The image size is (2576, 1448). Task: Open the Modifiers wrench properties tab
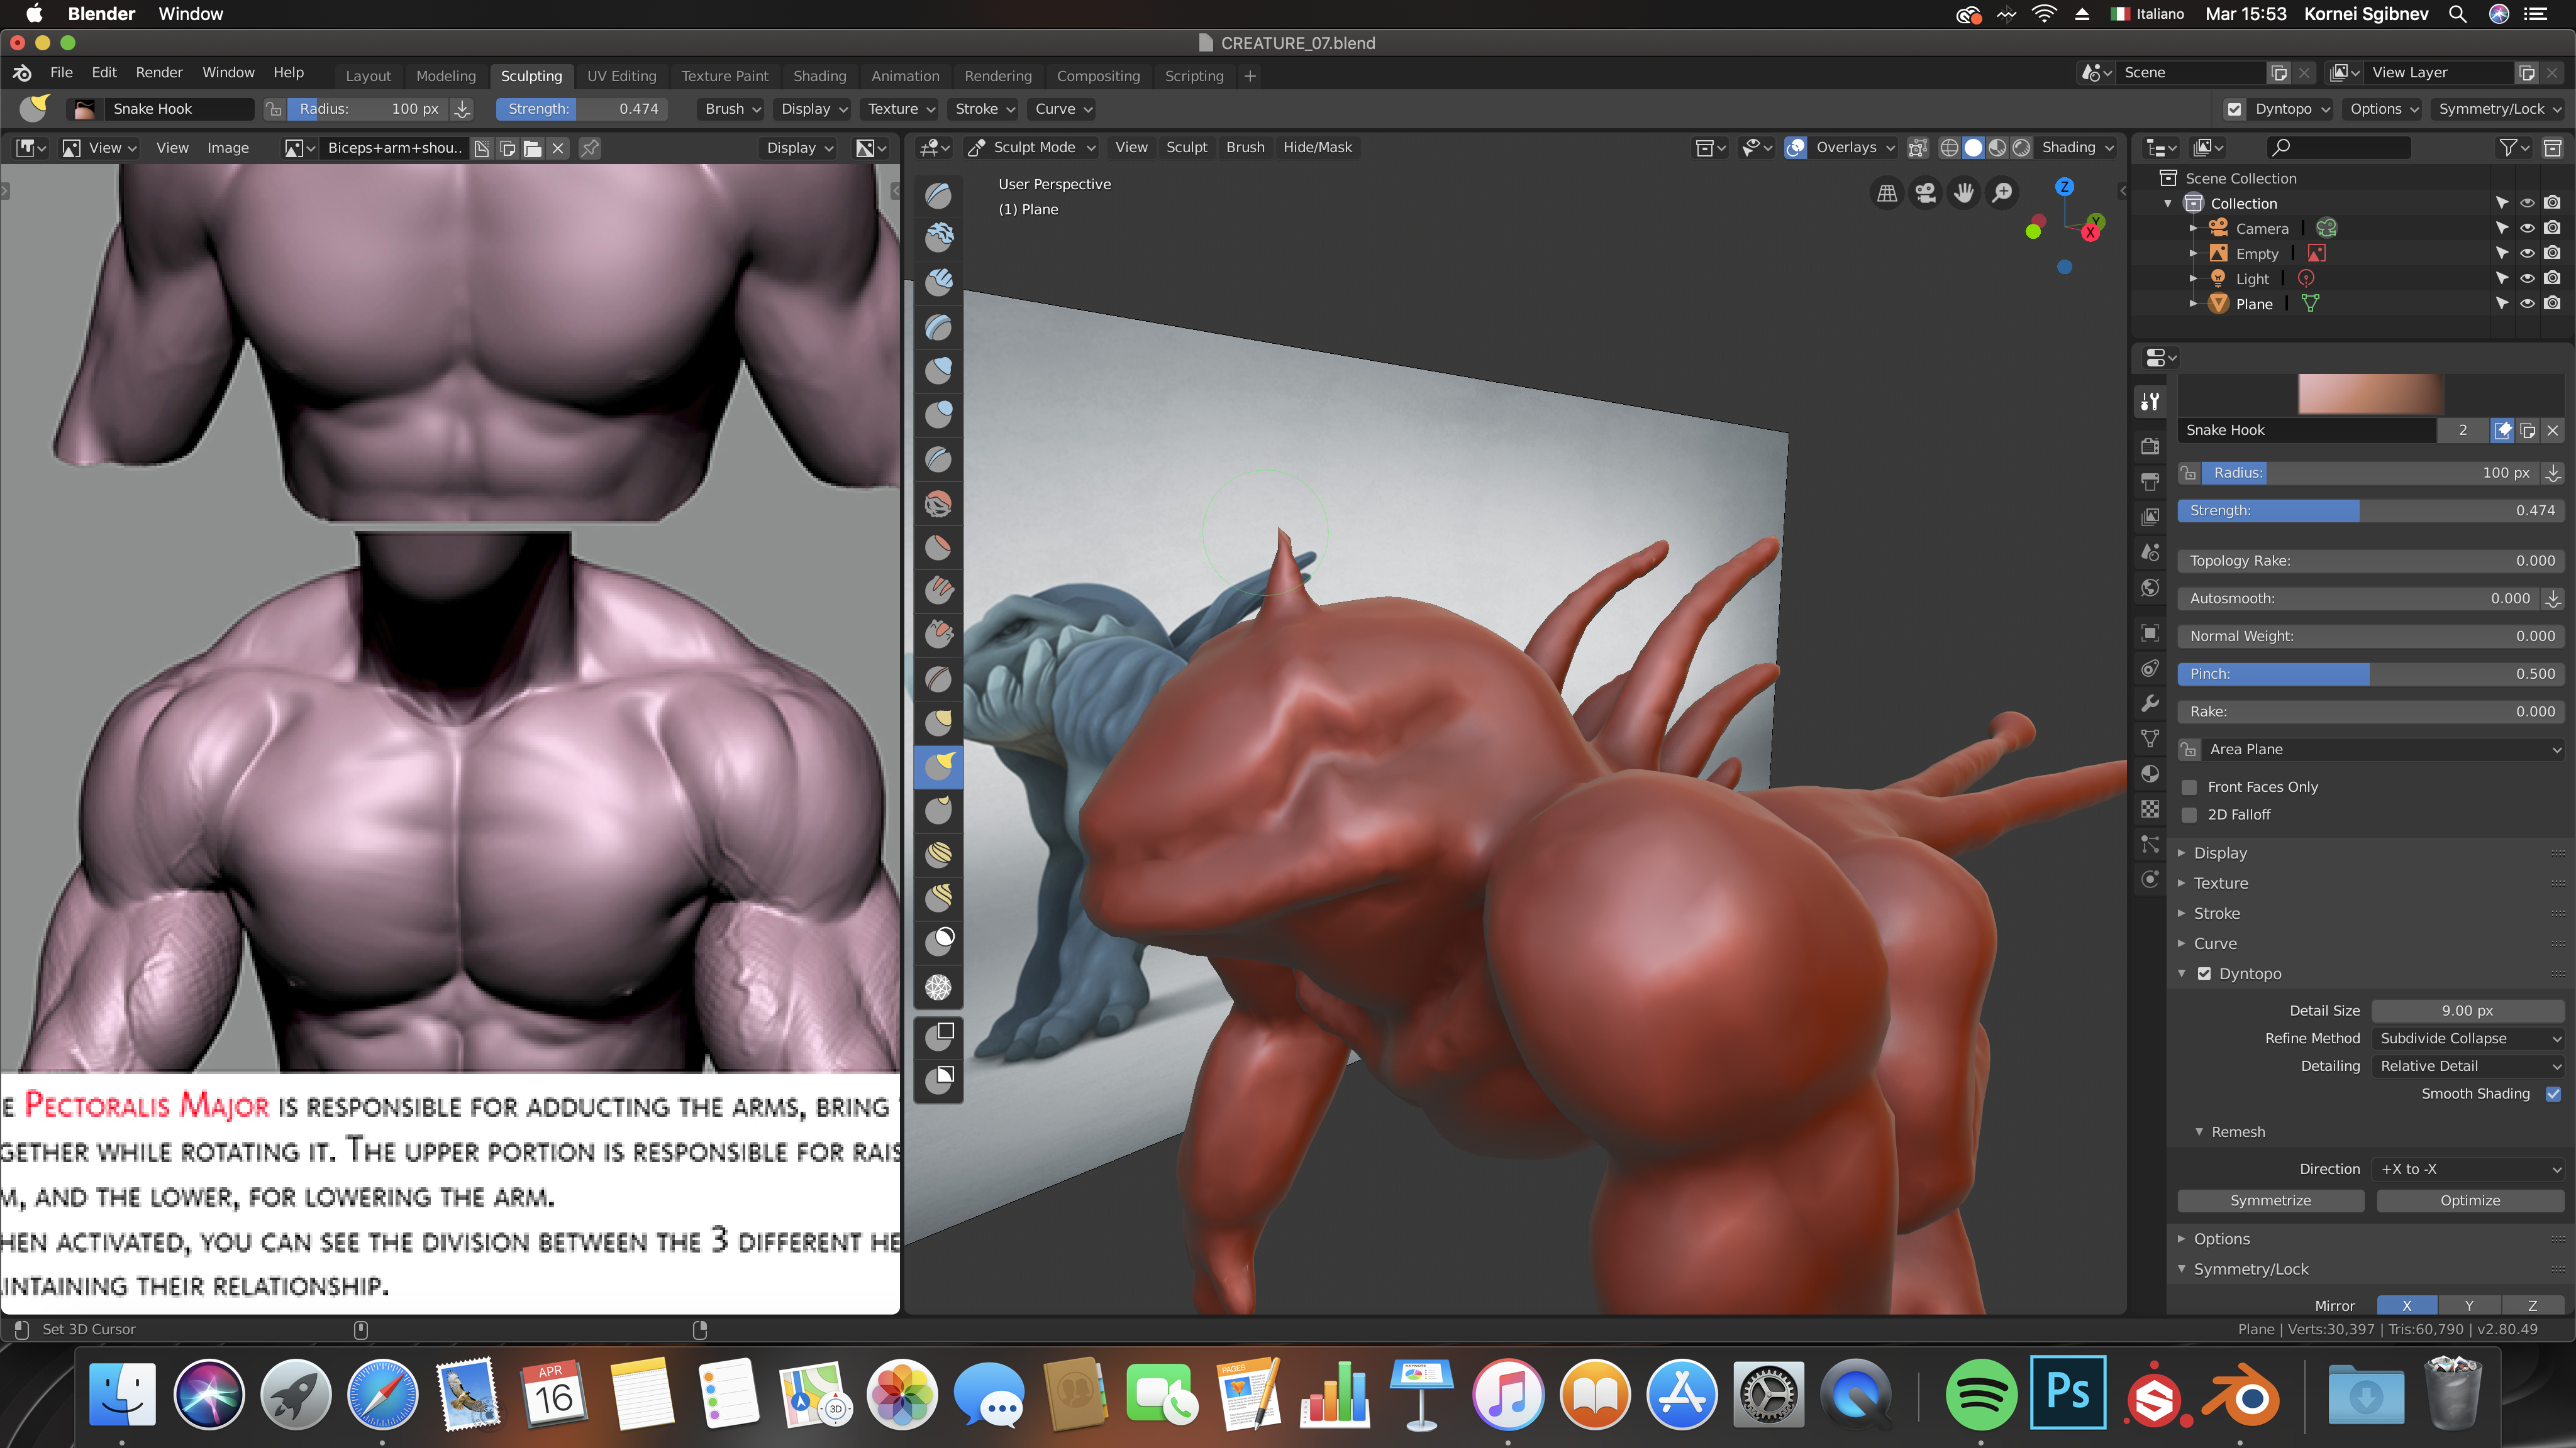click(2150, 703)
